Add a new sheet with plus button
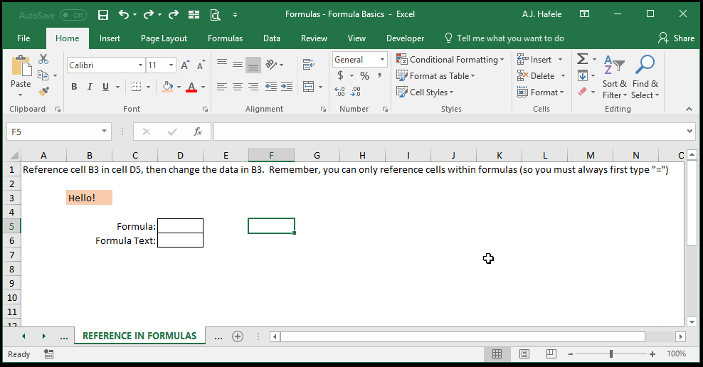 pos(238,336)
